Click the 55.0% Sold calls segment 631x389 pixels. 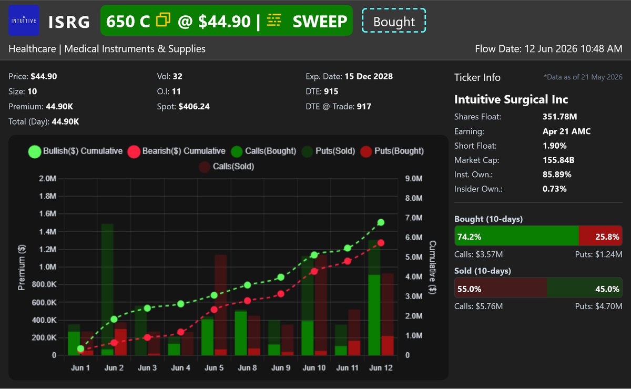click(501, 289)
